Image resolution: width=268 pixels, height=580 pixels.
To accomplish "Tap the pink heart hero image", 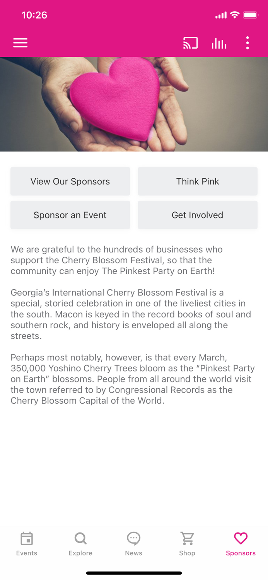I will tap(134, 104).
